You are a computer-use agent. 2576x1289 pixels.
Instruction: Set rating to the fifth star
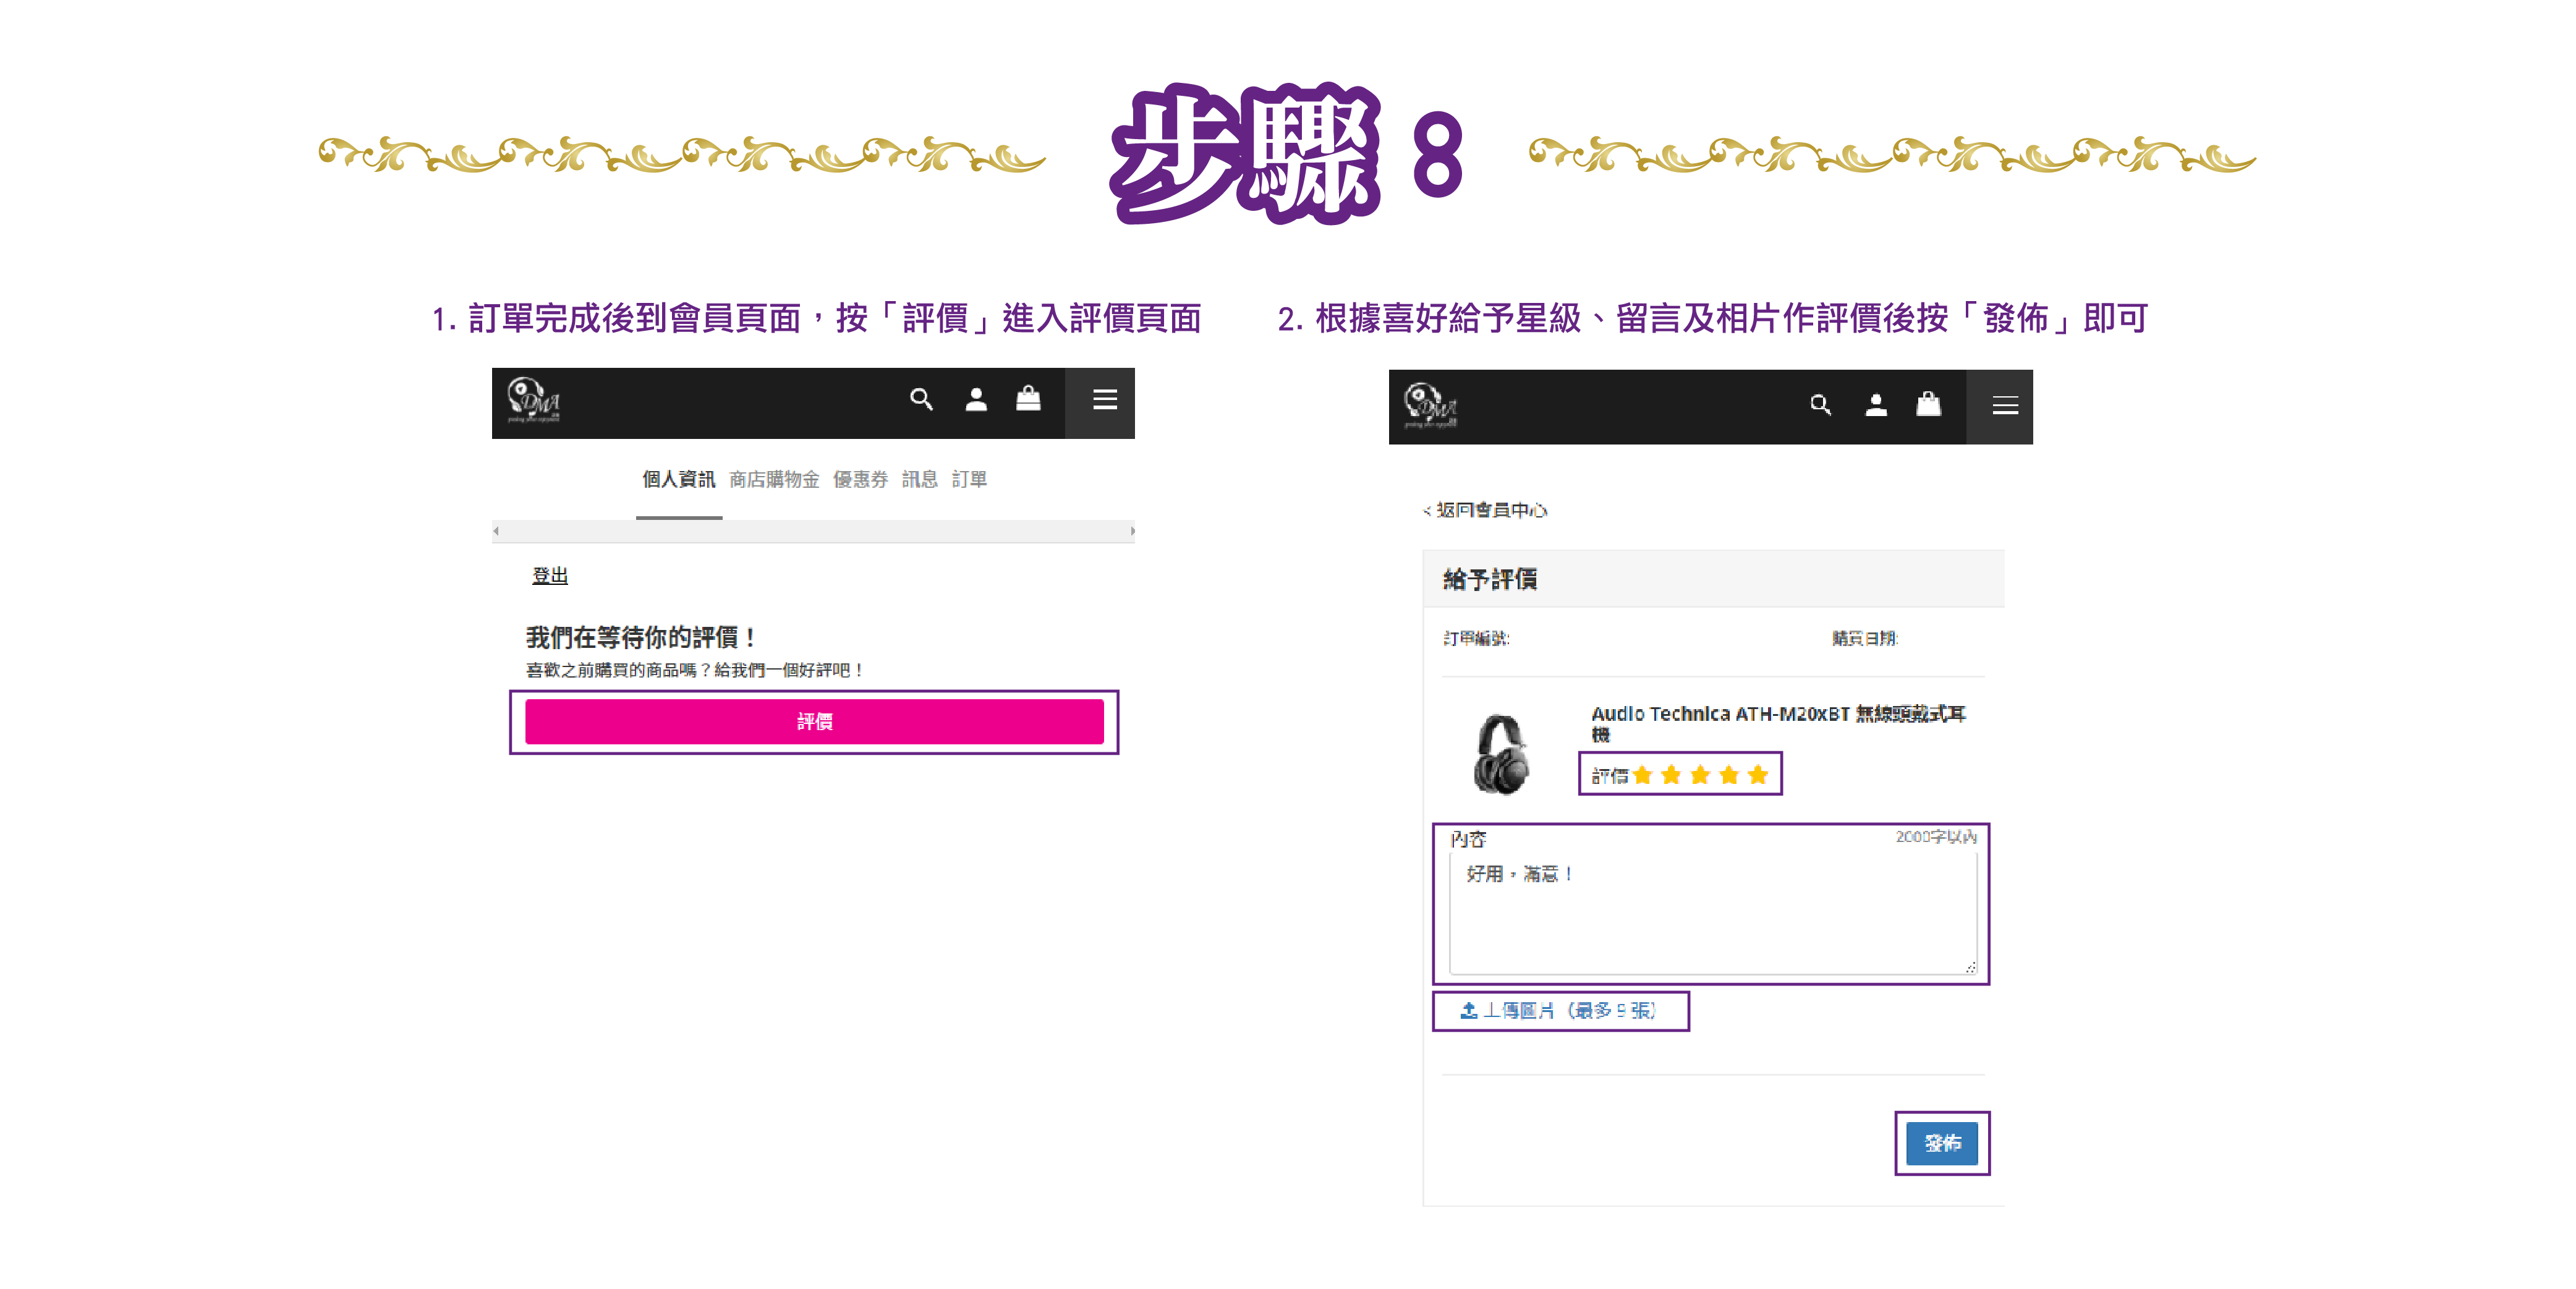1758,775
